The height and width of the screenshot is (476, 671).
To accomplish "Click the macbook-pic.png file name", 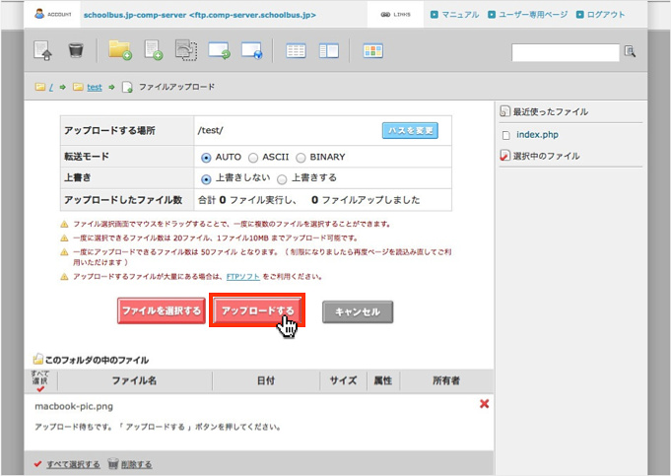I will click(74, 406).
